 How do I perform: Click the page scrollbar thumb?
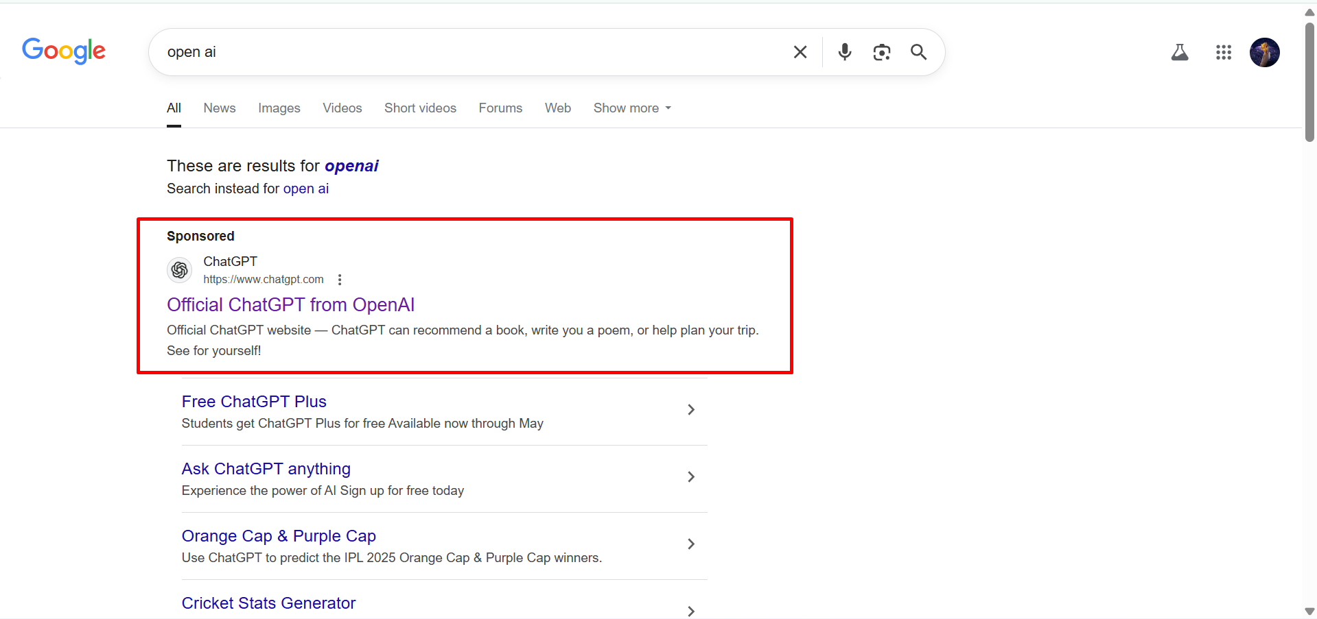[1309, 82]
